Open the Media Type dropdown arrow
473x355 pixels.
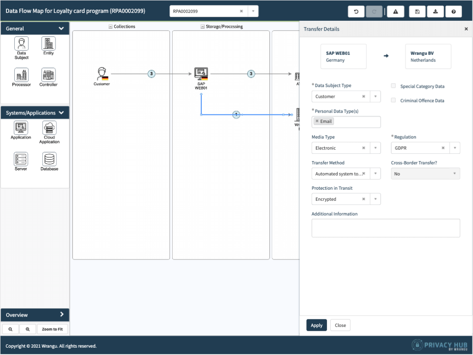(x=376, y=148)
